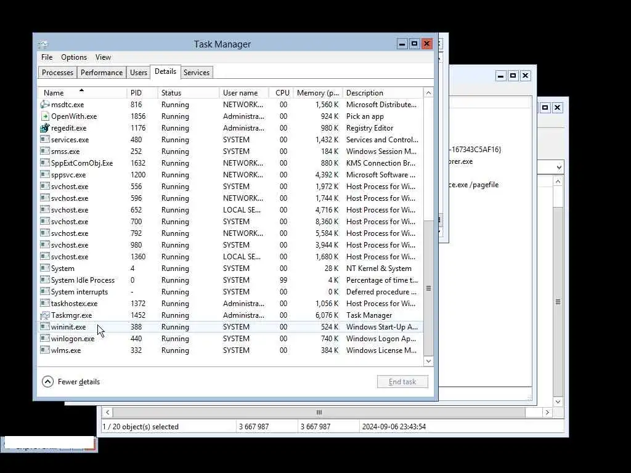Select the Details tab
This screenshot has height=473, width=631.
165,71
